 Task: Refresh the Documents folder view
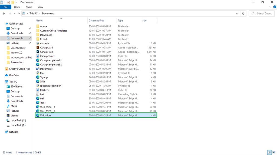point(243,13)
